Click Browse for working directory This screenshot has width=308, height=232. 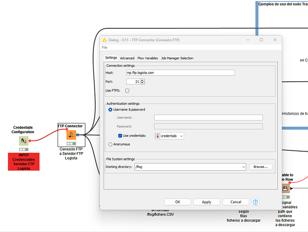(x=261, y=167)
